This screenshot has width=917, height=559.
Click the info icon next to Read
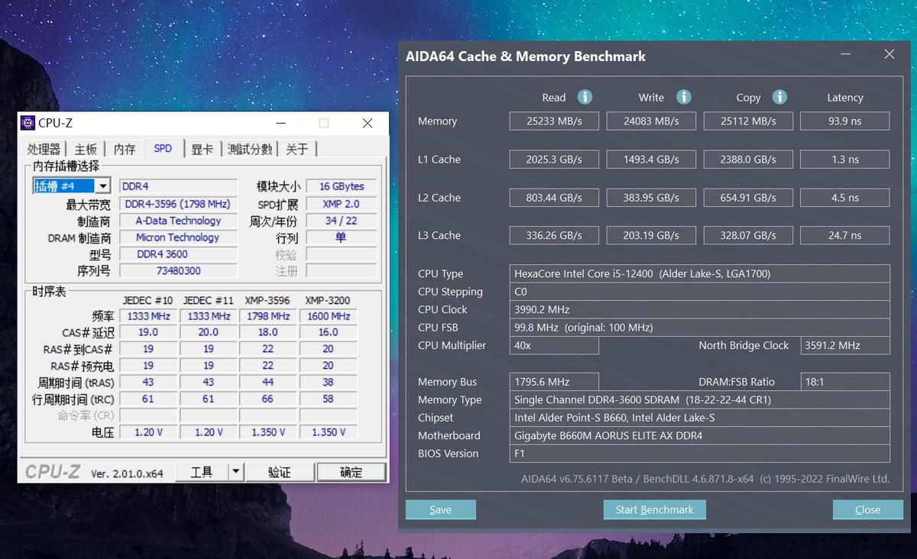(x=585, y=97)
